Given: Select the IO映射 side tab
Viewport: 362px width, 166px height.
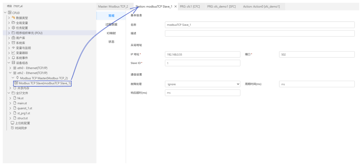Looking at the screenshot, I should pyautogui.click(x=111, y=33).
